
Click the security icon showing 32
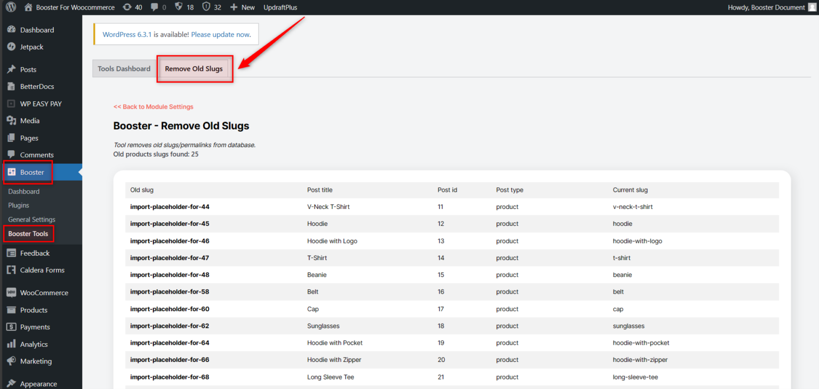206,7
